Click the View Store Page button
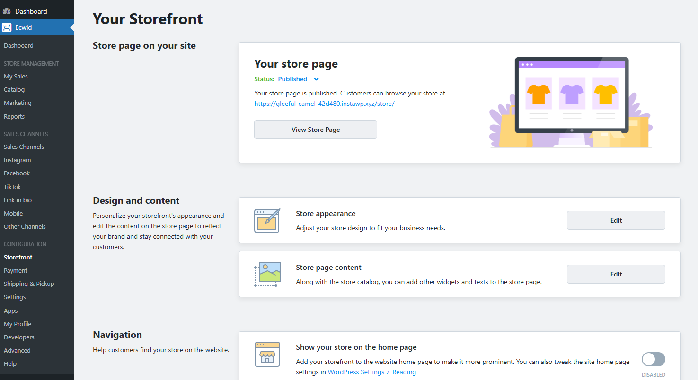Viewport: 698px width, 380px height. point(315,129)
